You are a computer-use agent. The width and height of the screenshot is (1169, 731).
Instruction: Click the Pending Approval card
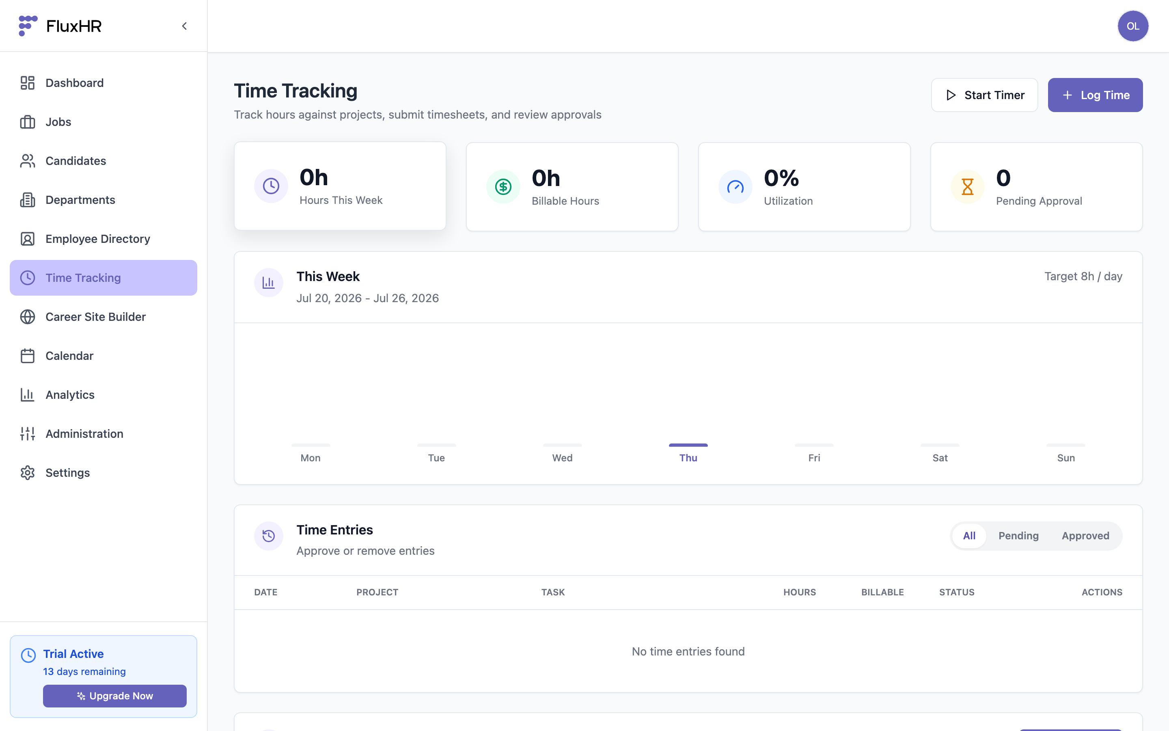click(x=1036, y=187)
